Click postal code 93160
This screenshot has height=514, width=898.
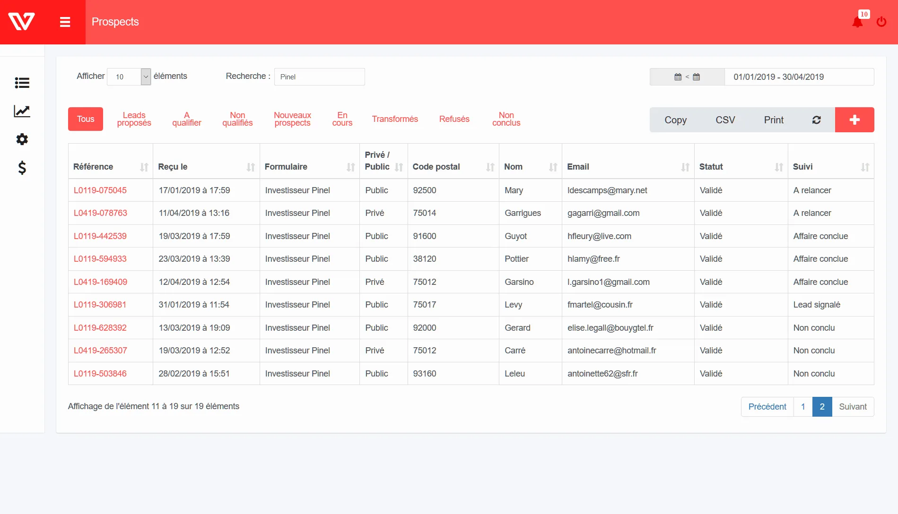click(x=425, y=374)
